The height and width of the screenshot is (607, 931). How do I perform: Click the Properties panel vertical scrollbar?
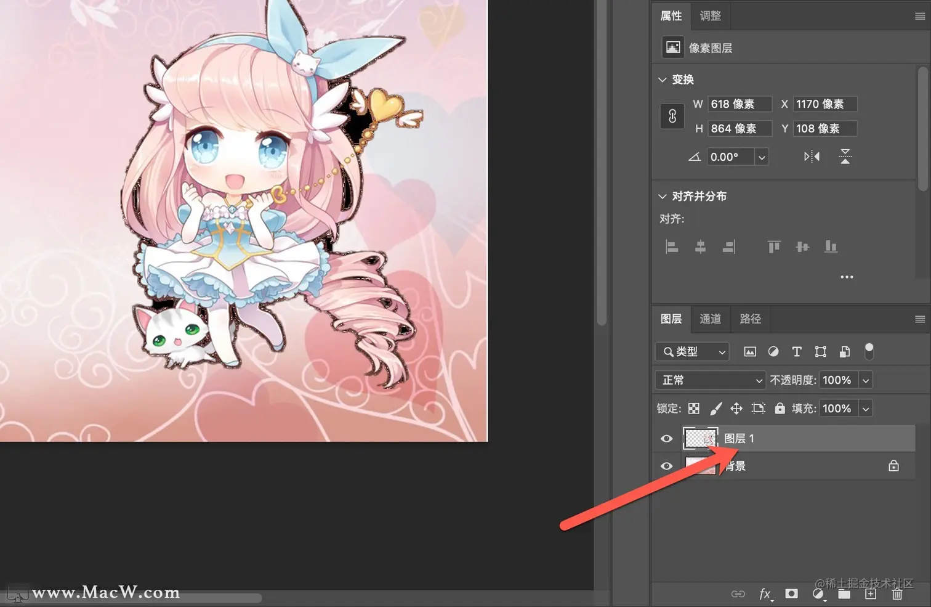922,128
